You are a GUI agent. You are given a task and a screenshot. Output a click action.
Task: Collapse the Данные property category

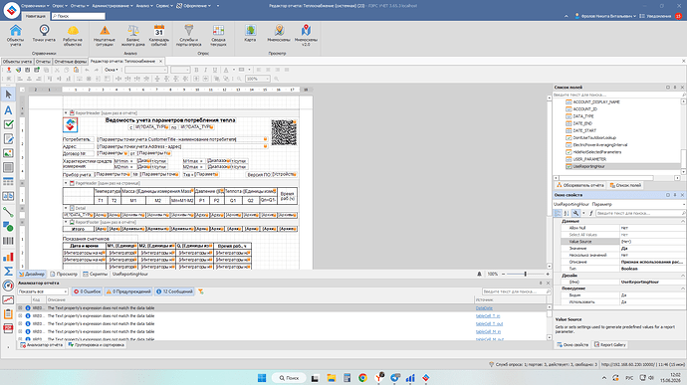[x=683, y=221]
